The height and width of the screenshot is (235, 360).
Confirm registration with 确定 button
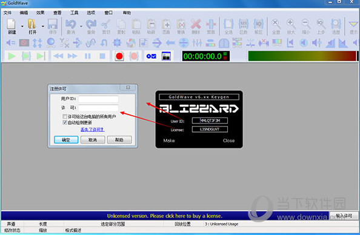point(66,140)
